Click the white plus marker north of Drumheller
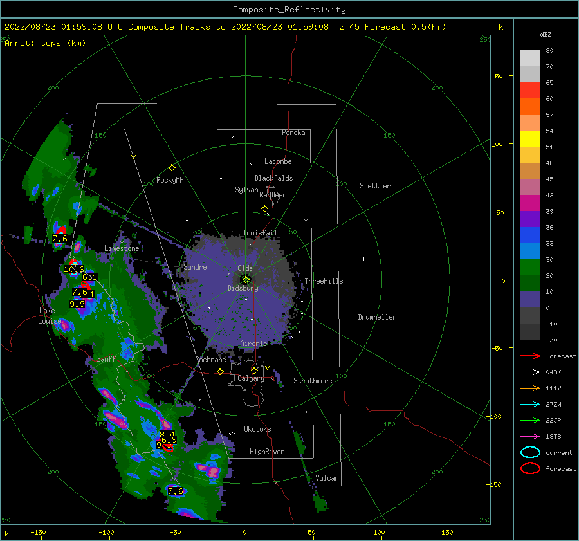 pos(363,259)
